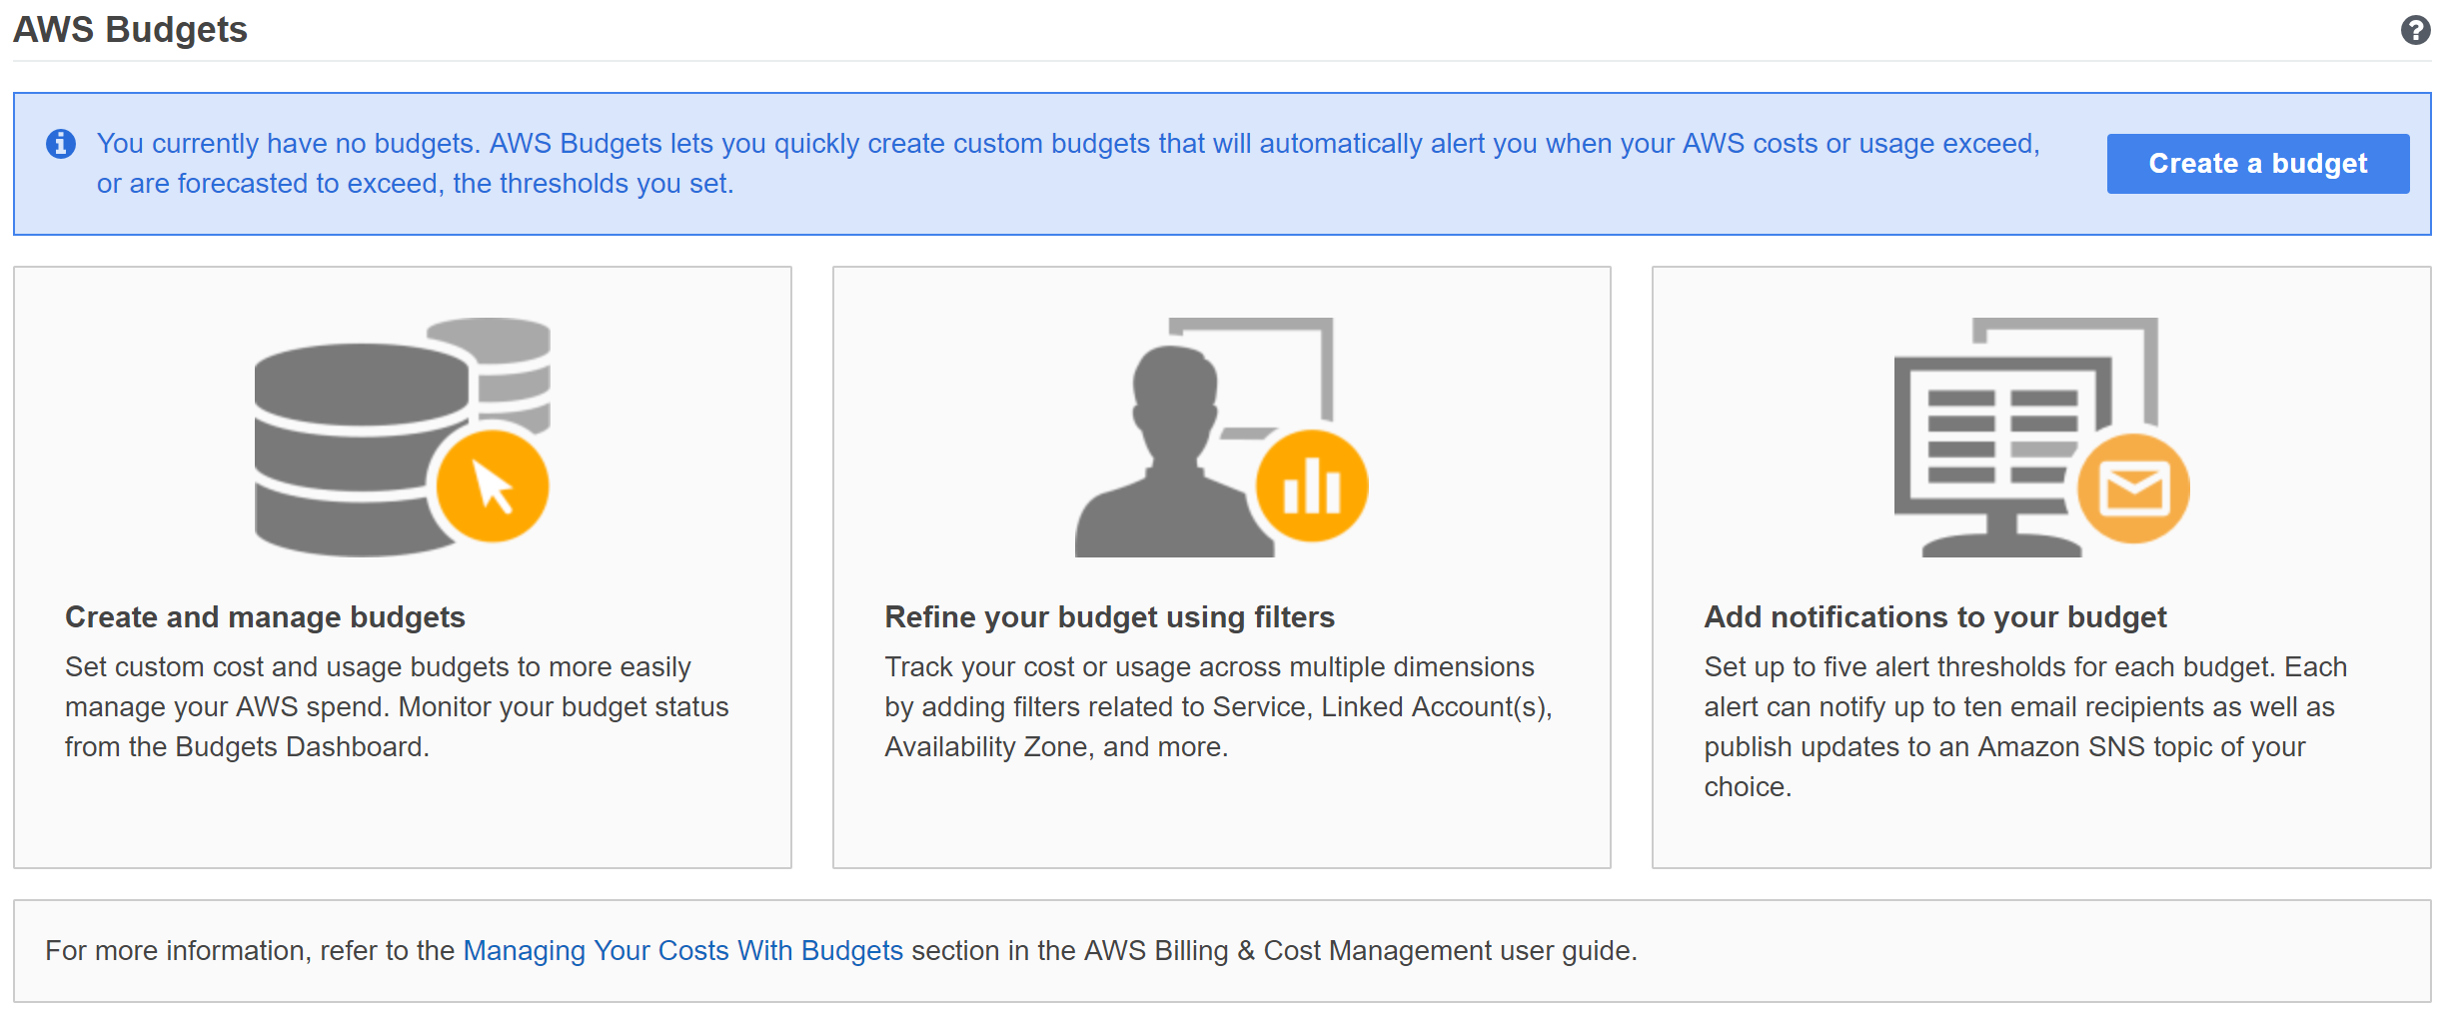Click the 'Set custom cost and usage budgets' description
Viewport: 2447px width, 1018px height.
397,706
